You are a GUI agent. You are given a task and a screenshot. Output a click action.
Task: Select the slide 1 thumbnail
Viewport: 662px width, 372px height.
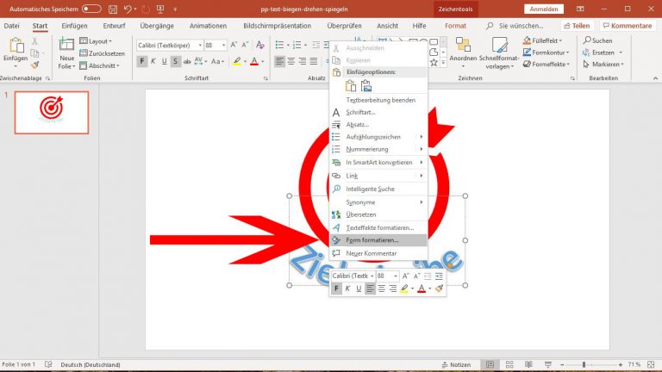pos(52,112)
